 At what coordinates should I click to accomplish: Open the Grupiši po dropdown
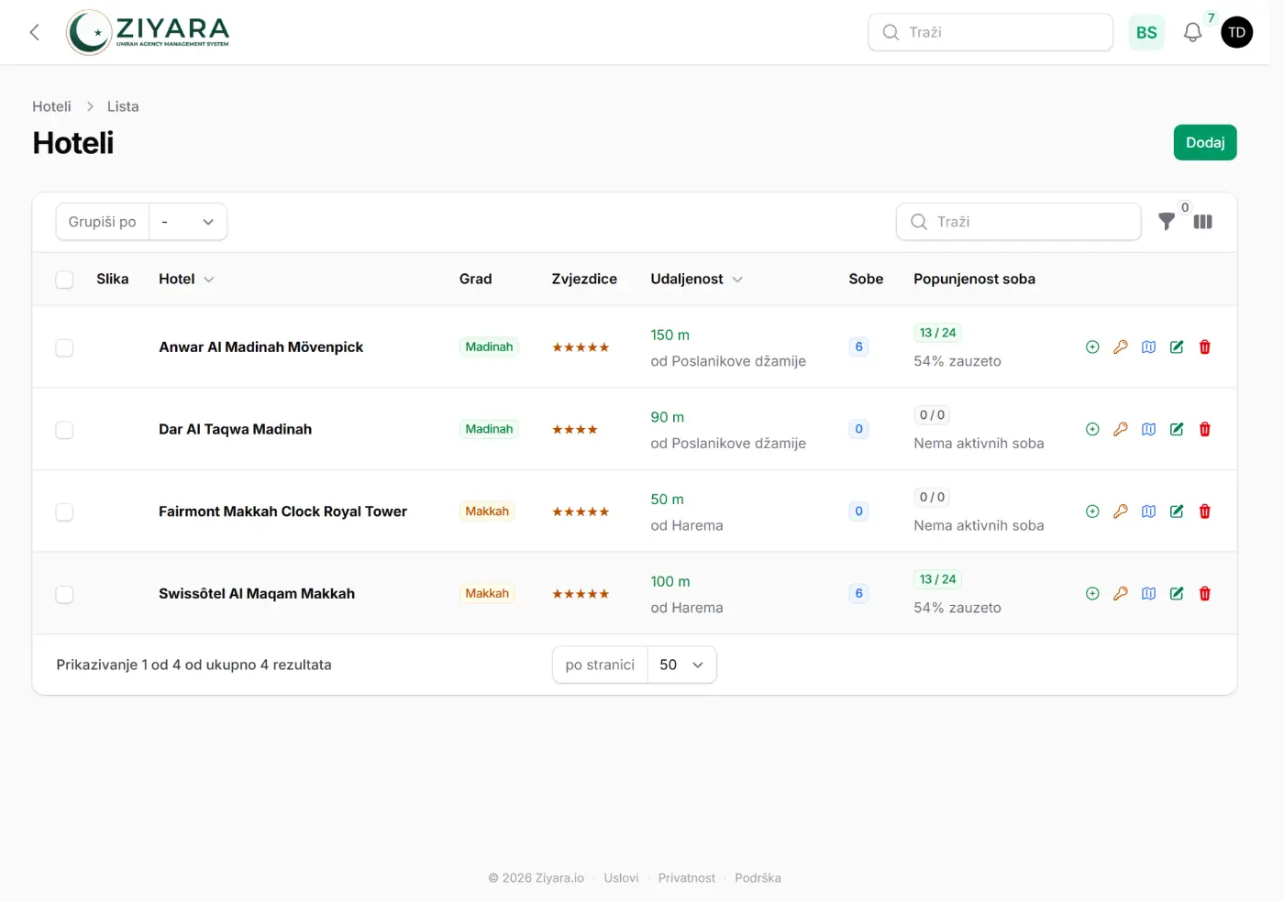coord(188,222)
